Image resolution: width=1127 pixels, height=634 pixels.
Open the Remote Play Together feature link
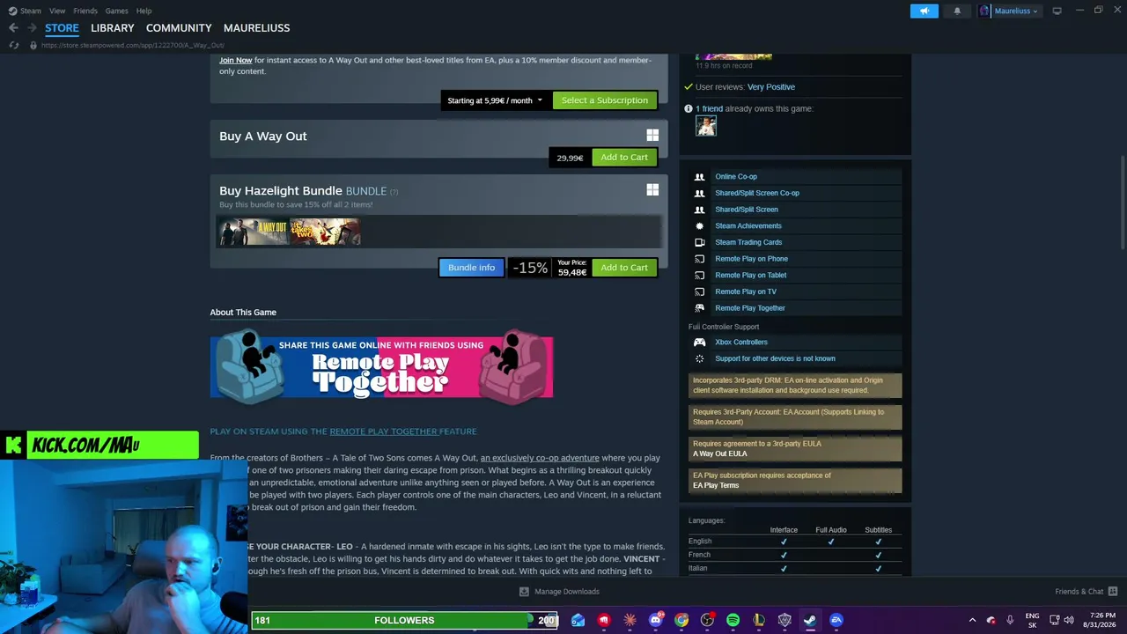[x=384, y=431]
